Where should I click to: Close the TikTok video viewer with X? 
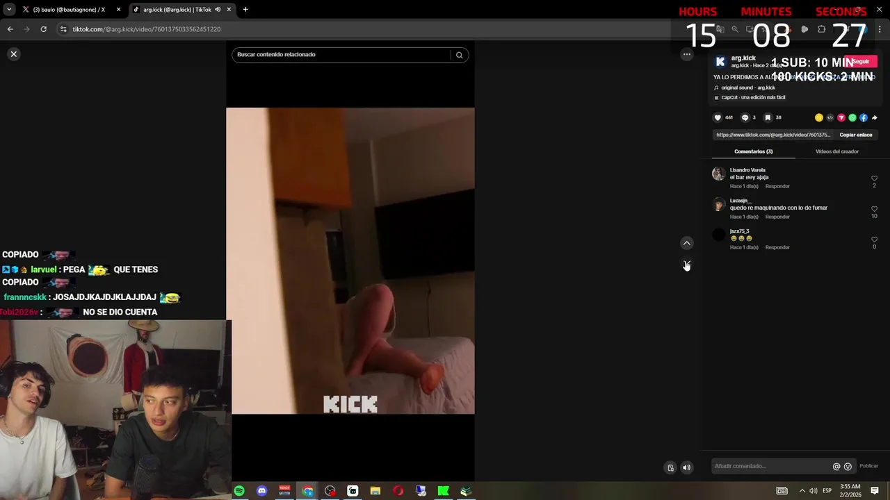[13, 54]
